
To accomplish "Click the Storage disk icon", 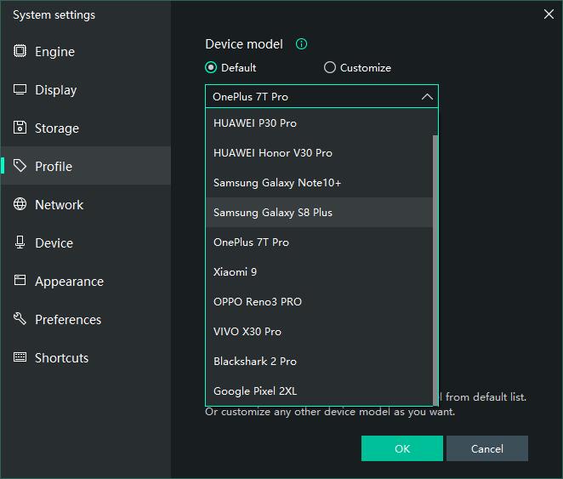I will coord(20,128).
